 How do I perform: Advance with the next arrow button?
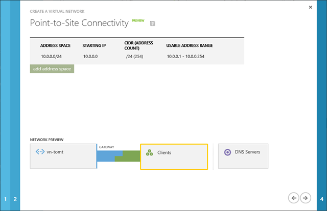coord(306,198)
